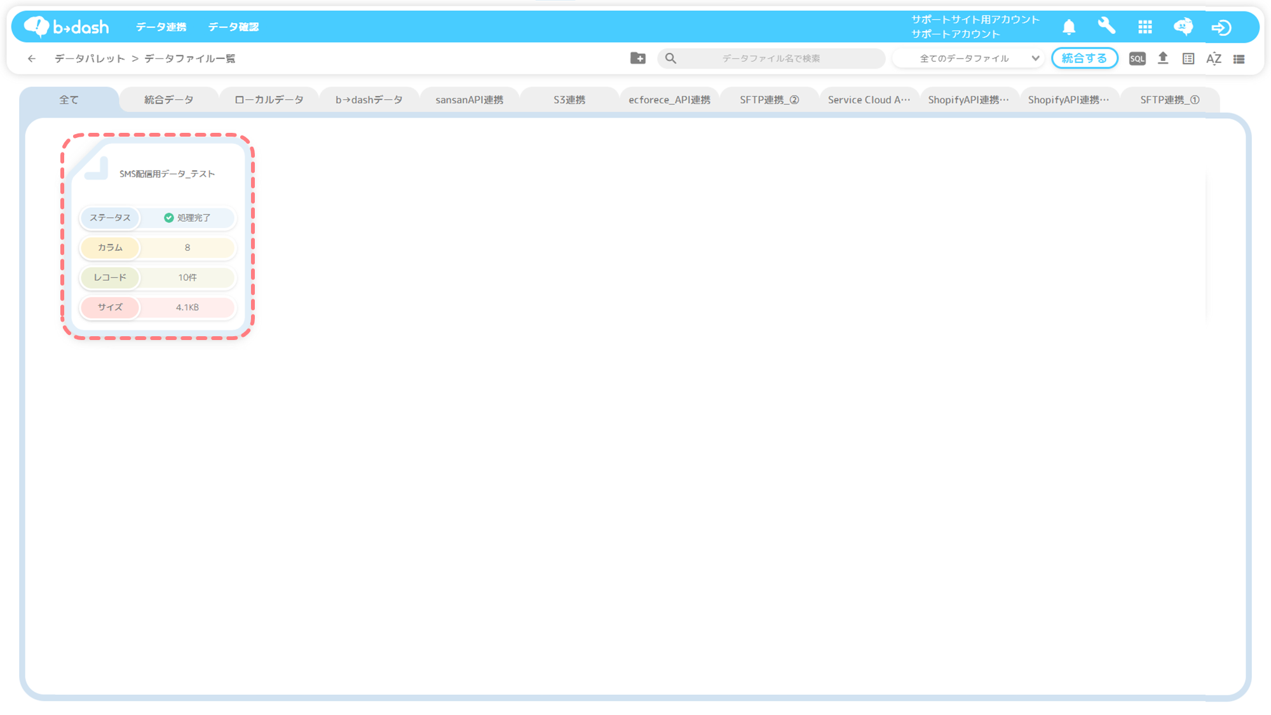Screen dimensions: 1271x715
Task: Go back with the left arrow
Action: 32,58
